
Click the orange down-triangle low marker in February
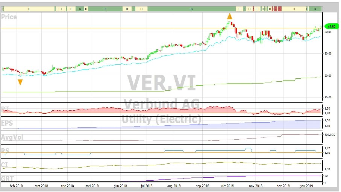20,82
